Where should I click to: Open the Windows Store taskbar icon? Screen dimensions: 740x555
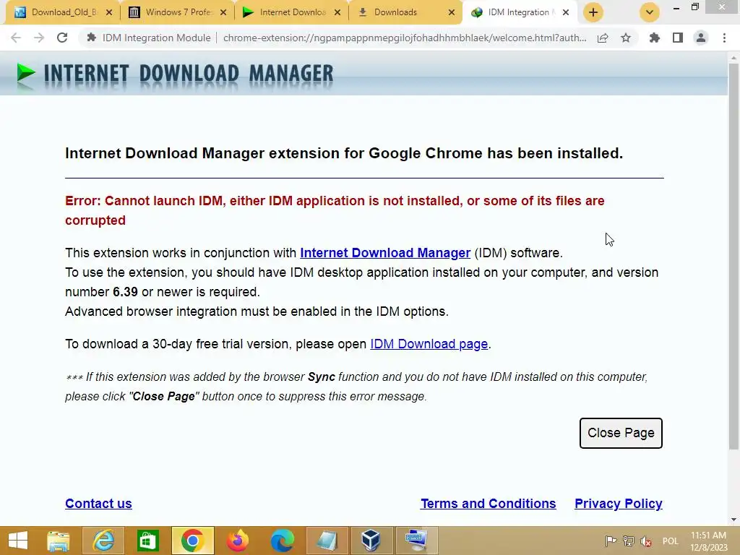(147, 541)
